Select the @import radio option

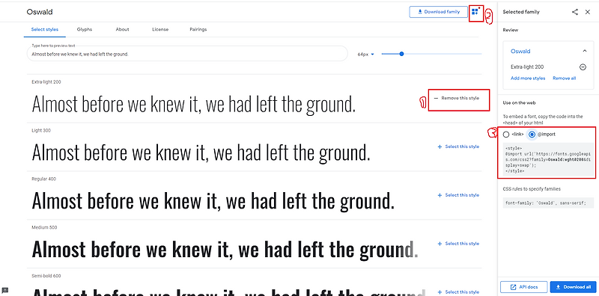coord(532,135)
